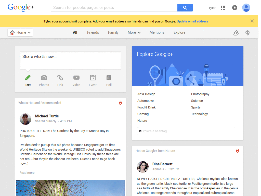
Task: Open the Sports category
Action: pos(196,107)
